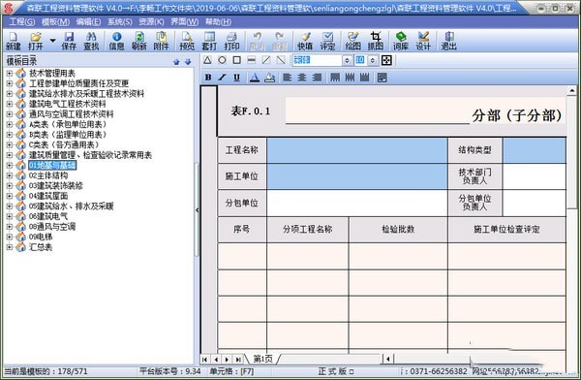
Task: Click the 退出 (Exit) icon
Action: coord(448,41)
